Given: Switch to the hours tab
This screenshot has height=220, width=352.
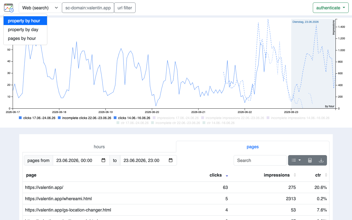Looking at the screenshot, I should click(x=99, y=147).
